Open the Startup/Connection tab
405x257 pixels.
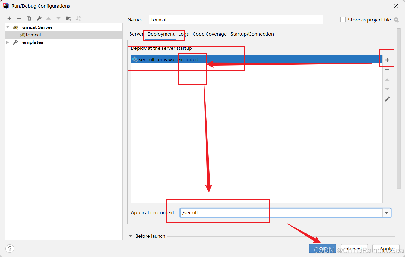pyautogui.click(x=252, y=34)
